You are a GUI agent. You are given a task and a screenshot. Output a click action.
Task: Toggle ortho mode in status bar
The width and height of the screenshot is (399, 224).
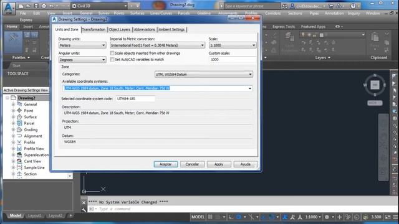231,217
